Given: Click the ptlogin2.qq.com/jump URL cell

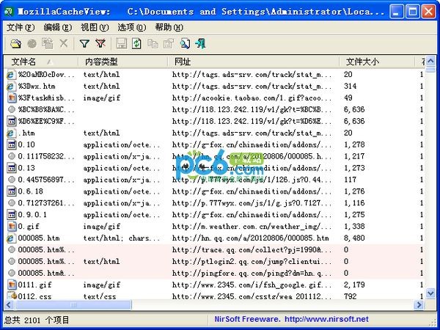Looking at the screenshot, I should pyautogui.click(x=252, y=261).
